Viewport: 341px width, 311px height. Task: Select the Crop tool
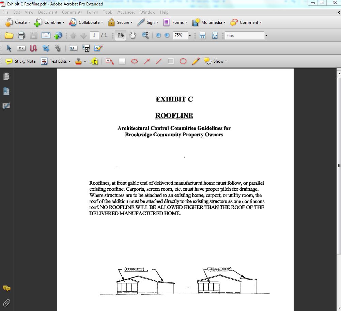(x=46, y=48)
